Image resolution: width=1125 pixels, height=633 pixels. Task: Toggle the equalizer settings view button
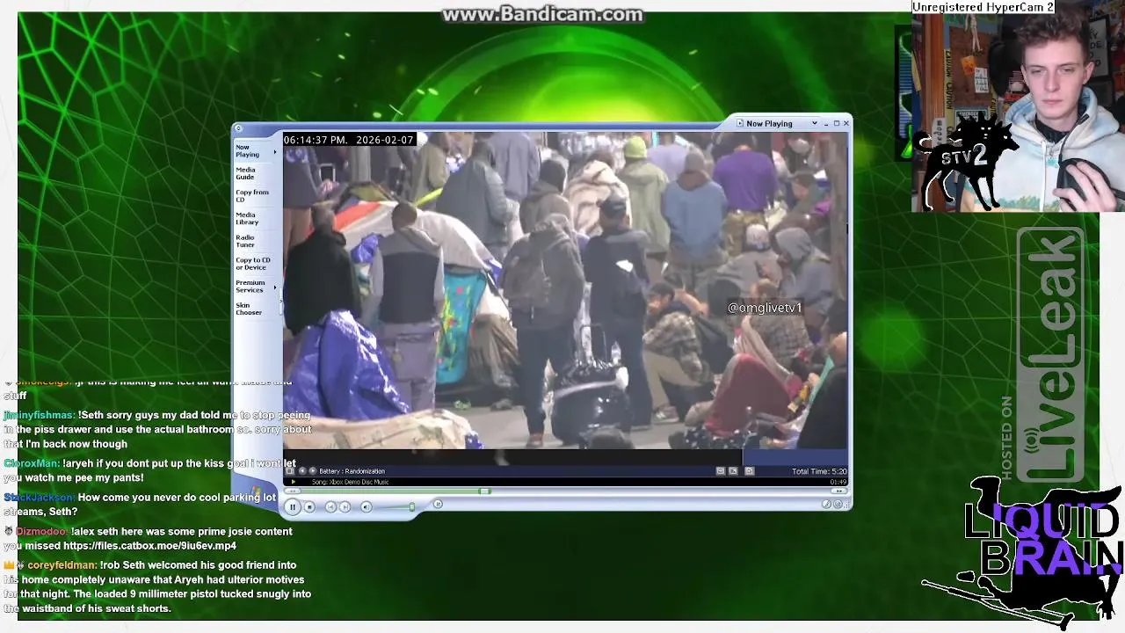721,471
